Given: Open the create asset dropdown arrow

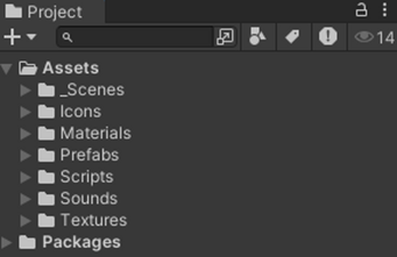Looking at the screenshot, I should [31, 37].
